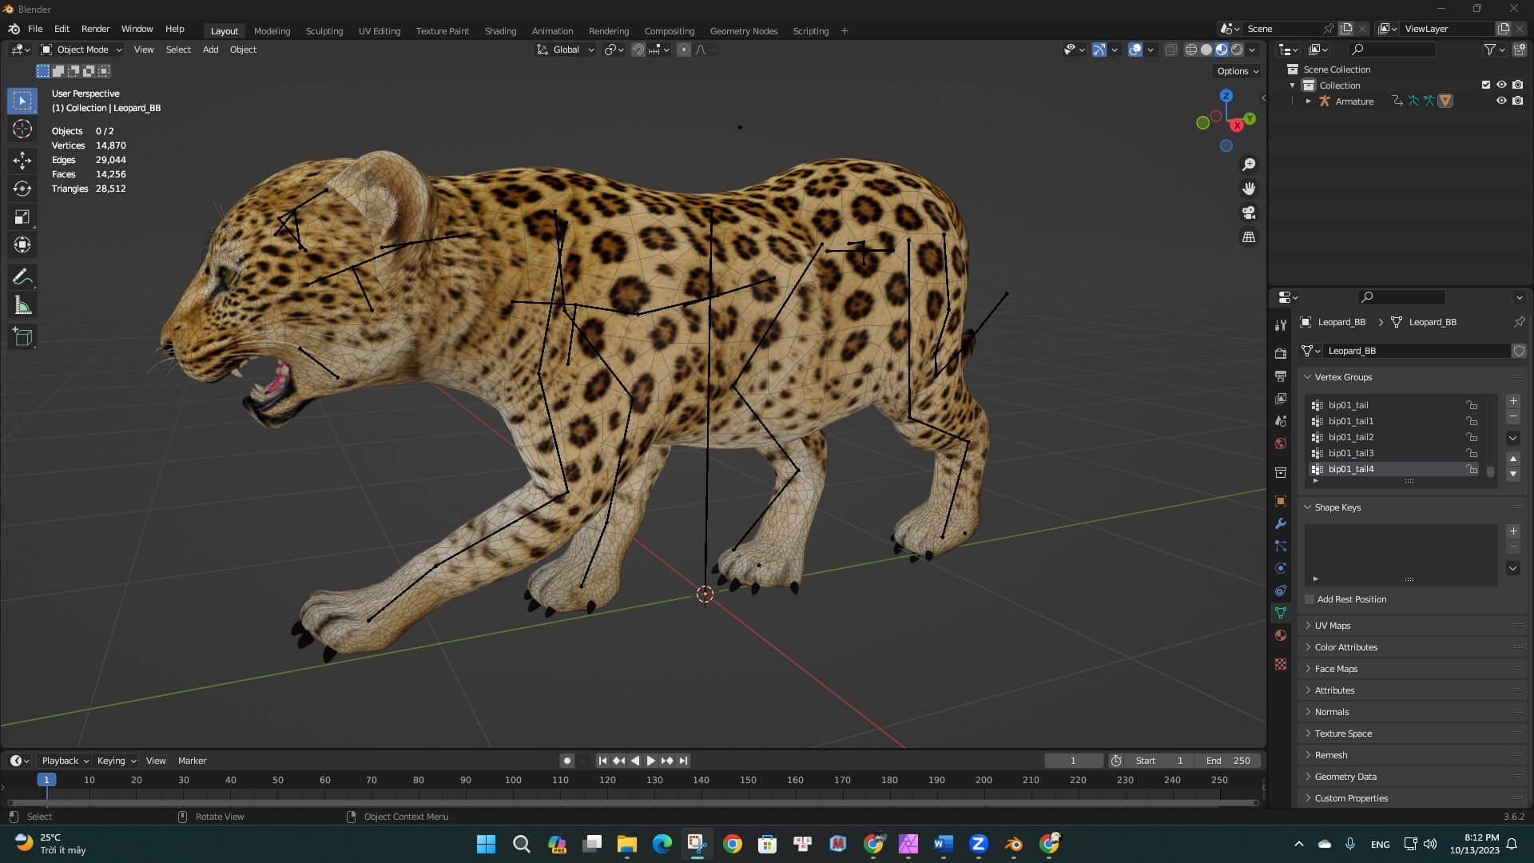The image size is (1534, 863).
Task: Toggle lock on bip01_tail4 vertex group
Action: [1472, 469]
